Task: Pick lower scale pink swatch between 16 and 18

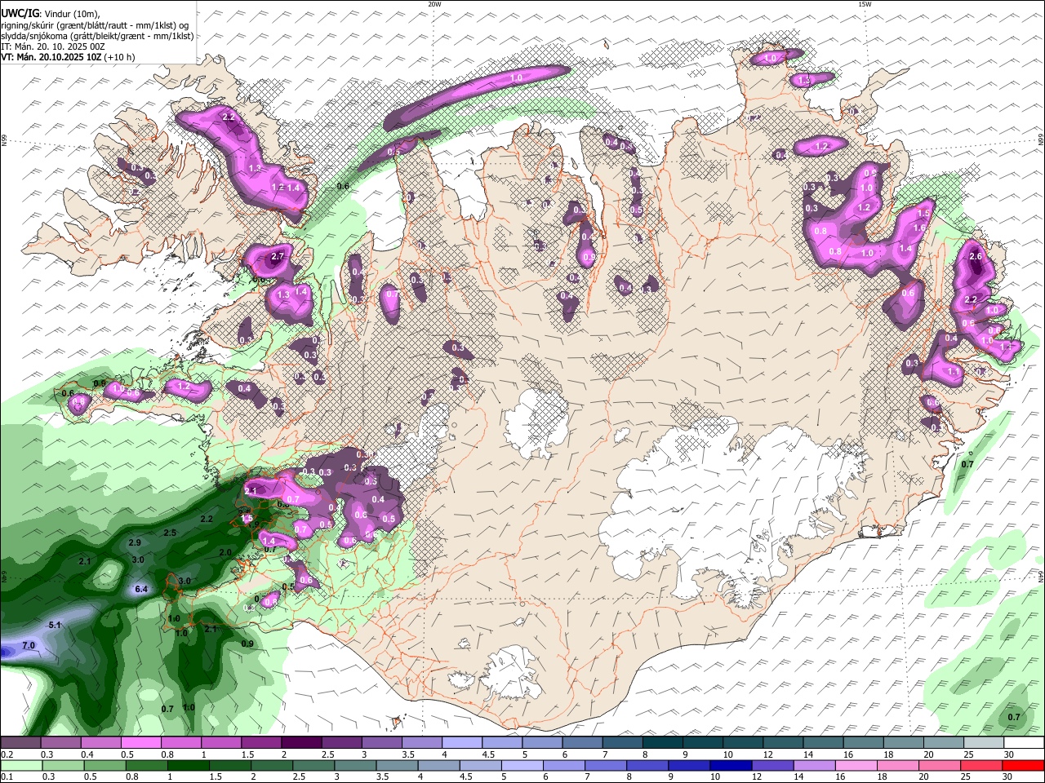Action: point(856,765)
